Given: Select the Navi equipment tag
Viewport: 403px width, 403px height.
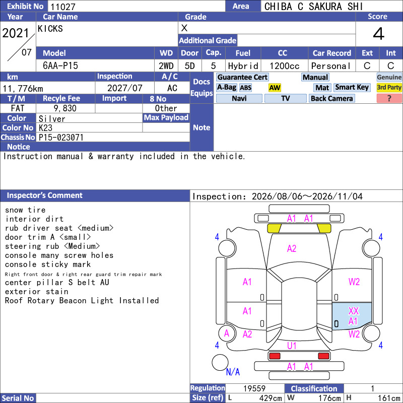Looking at the screenshot, I should coord(239,98).
